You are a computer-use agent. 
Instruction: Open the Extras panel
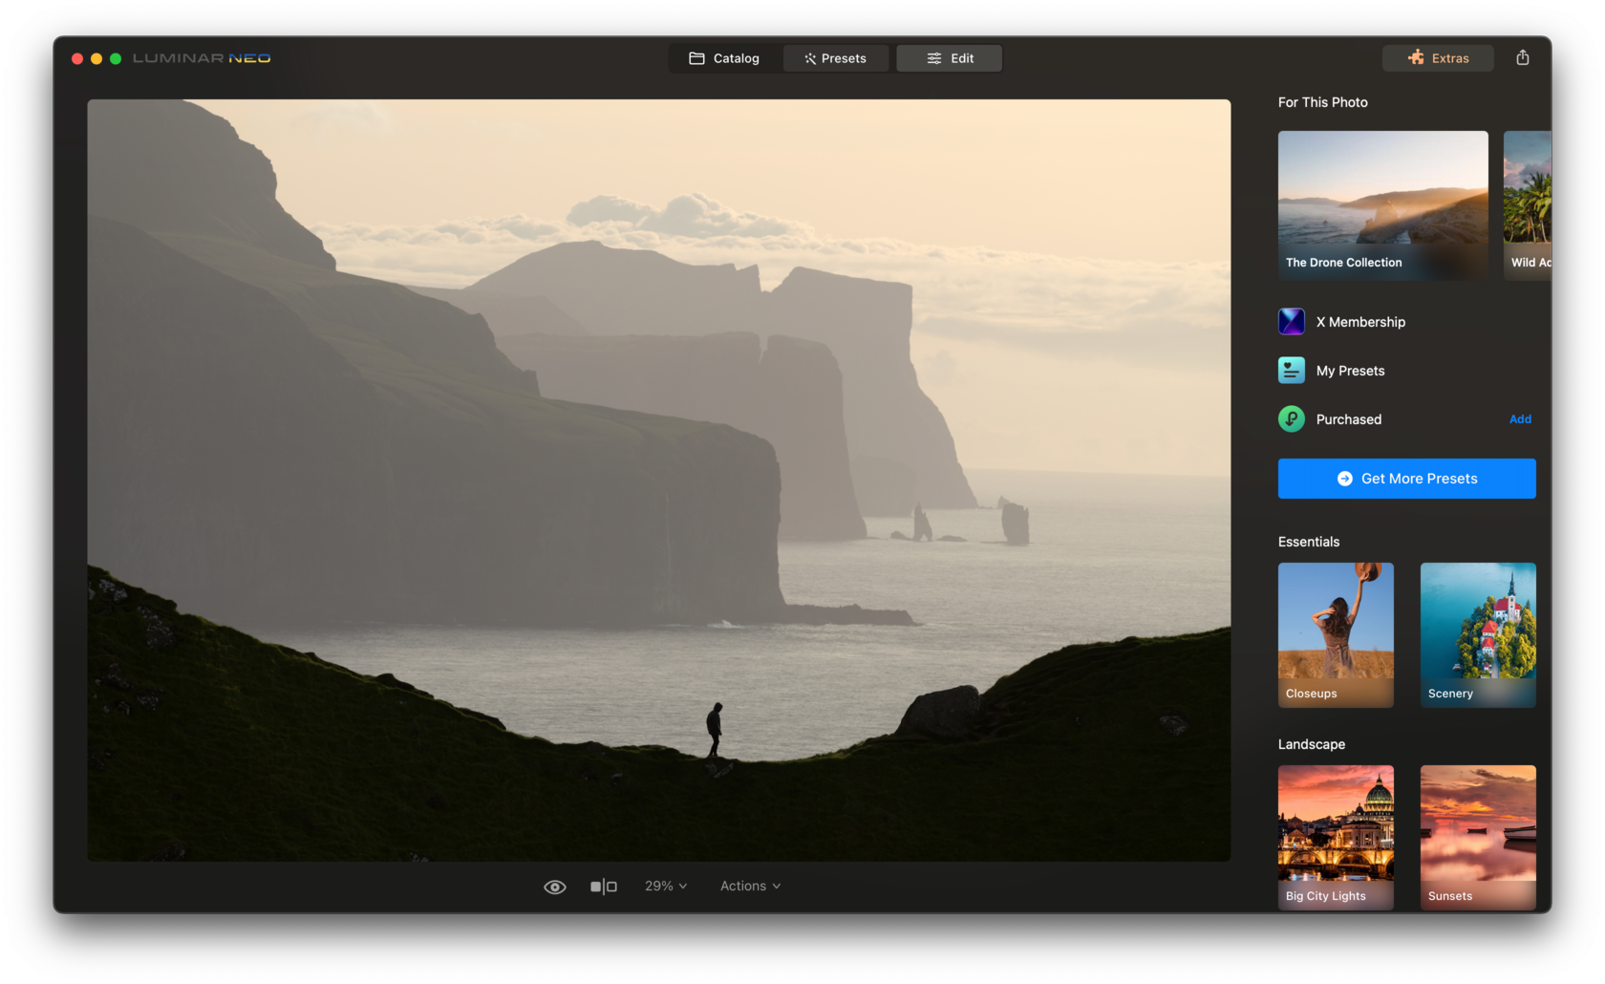1438,57
